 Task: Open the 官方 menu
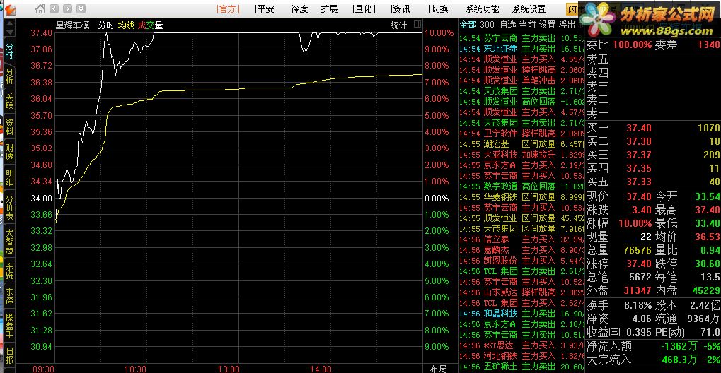(x=228, y=9)
